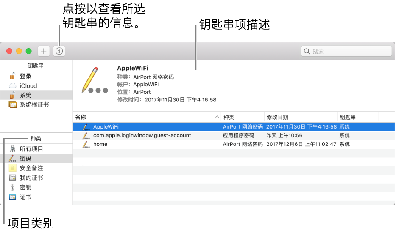396x233 pixels.
Task: Click the 系统根证书 certificate folder icon
Action: 12,104
